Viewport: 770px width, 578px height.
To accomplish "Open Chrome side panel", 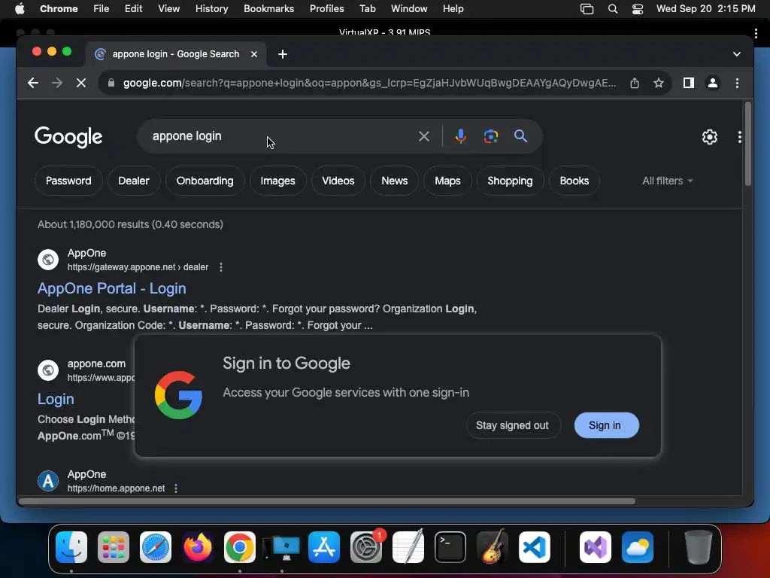I will coord(689,83).
